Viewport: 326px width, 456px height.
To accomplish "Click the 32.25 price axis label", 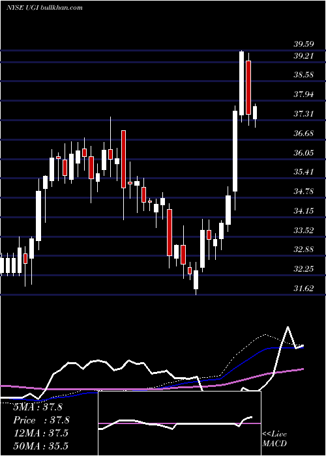I will [304, 269].
